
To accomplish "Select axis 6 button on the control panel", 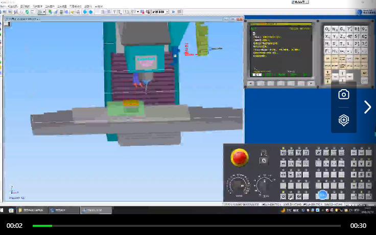I will tap(369, 175).
